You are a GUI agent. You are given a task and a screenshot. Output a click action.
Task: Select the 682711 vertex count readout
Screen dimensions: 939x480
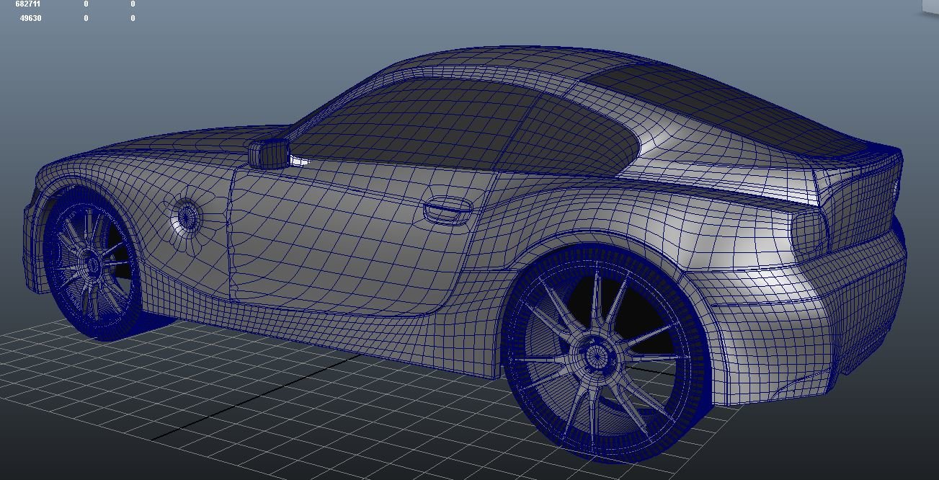coord(27,4)
